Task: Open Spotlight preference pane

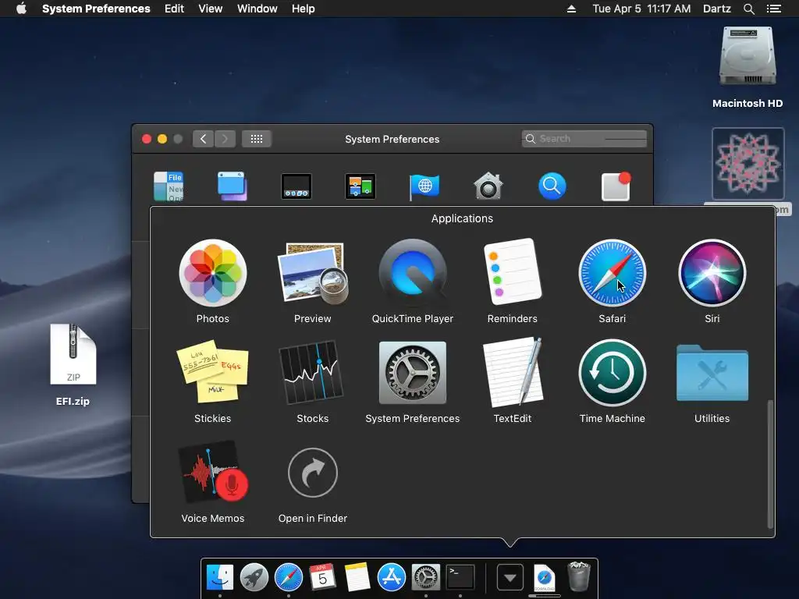Action: [x=552, y=186]
